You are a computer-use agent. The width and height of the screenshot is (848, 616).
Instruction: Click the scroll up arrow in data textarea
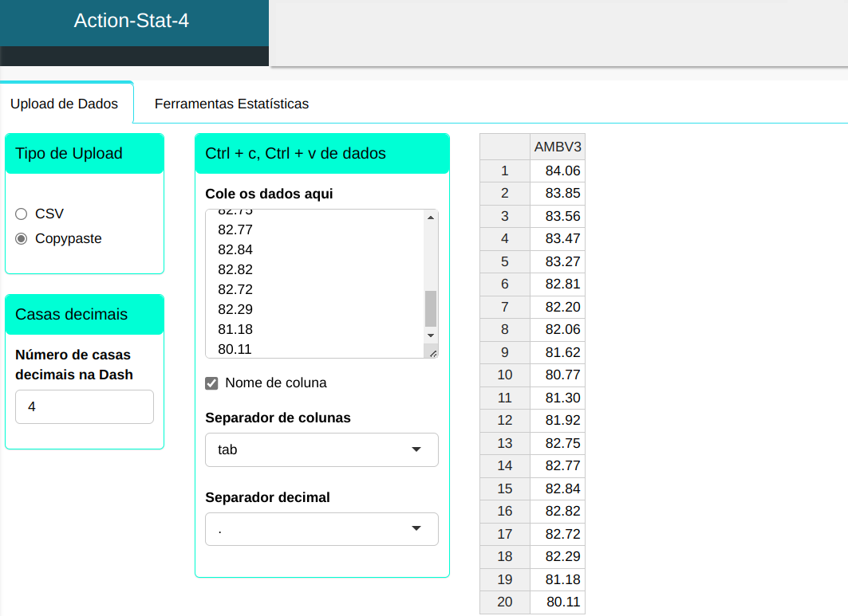[431, 218]
